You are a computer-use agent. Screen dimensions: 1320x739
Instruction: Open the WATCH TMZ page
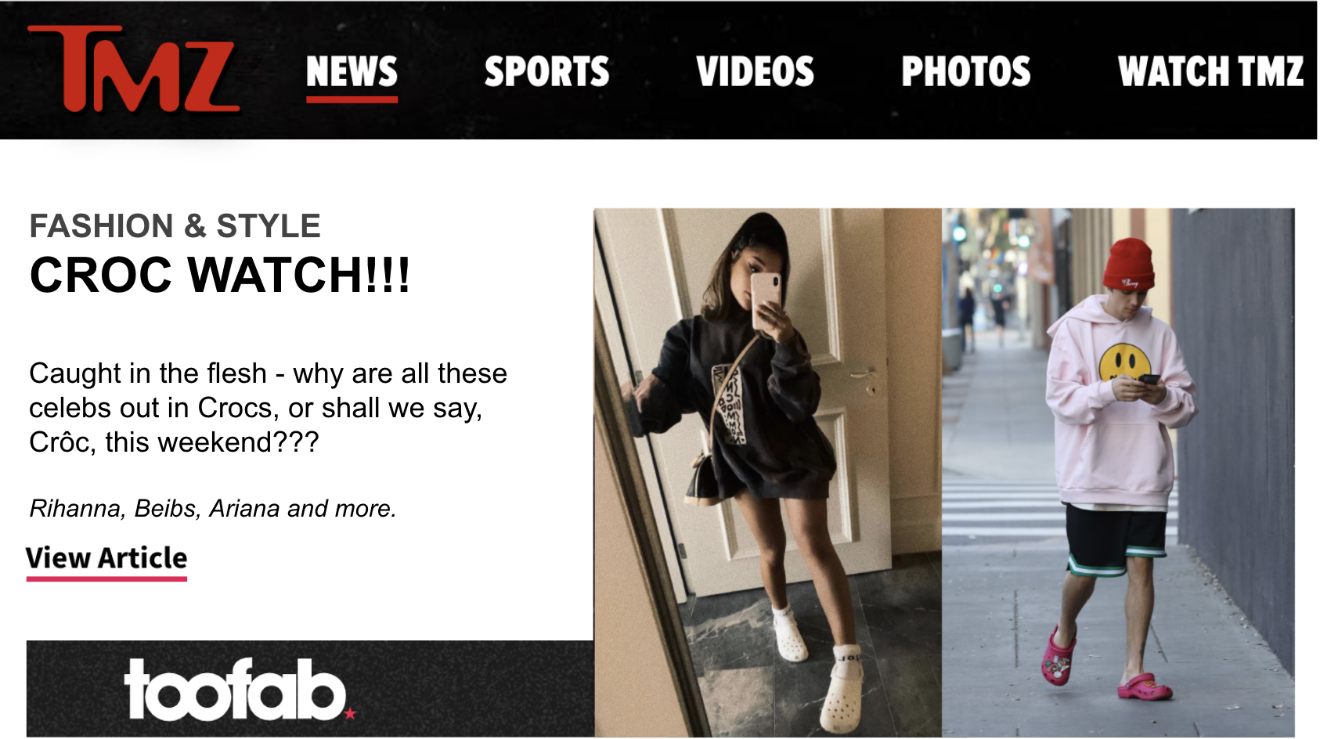point(1210,72)
